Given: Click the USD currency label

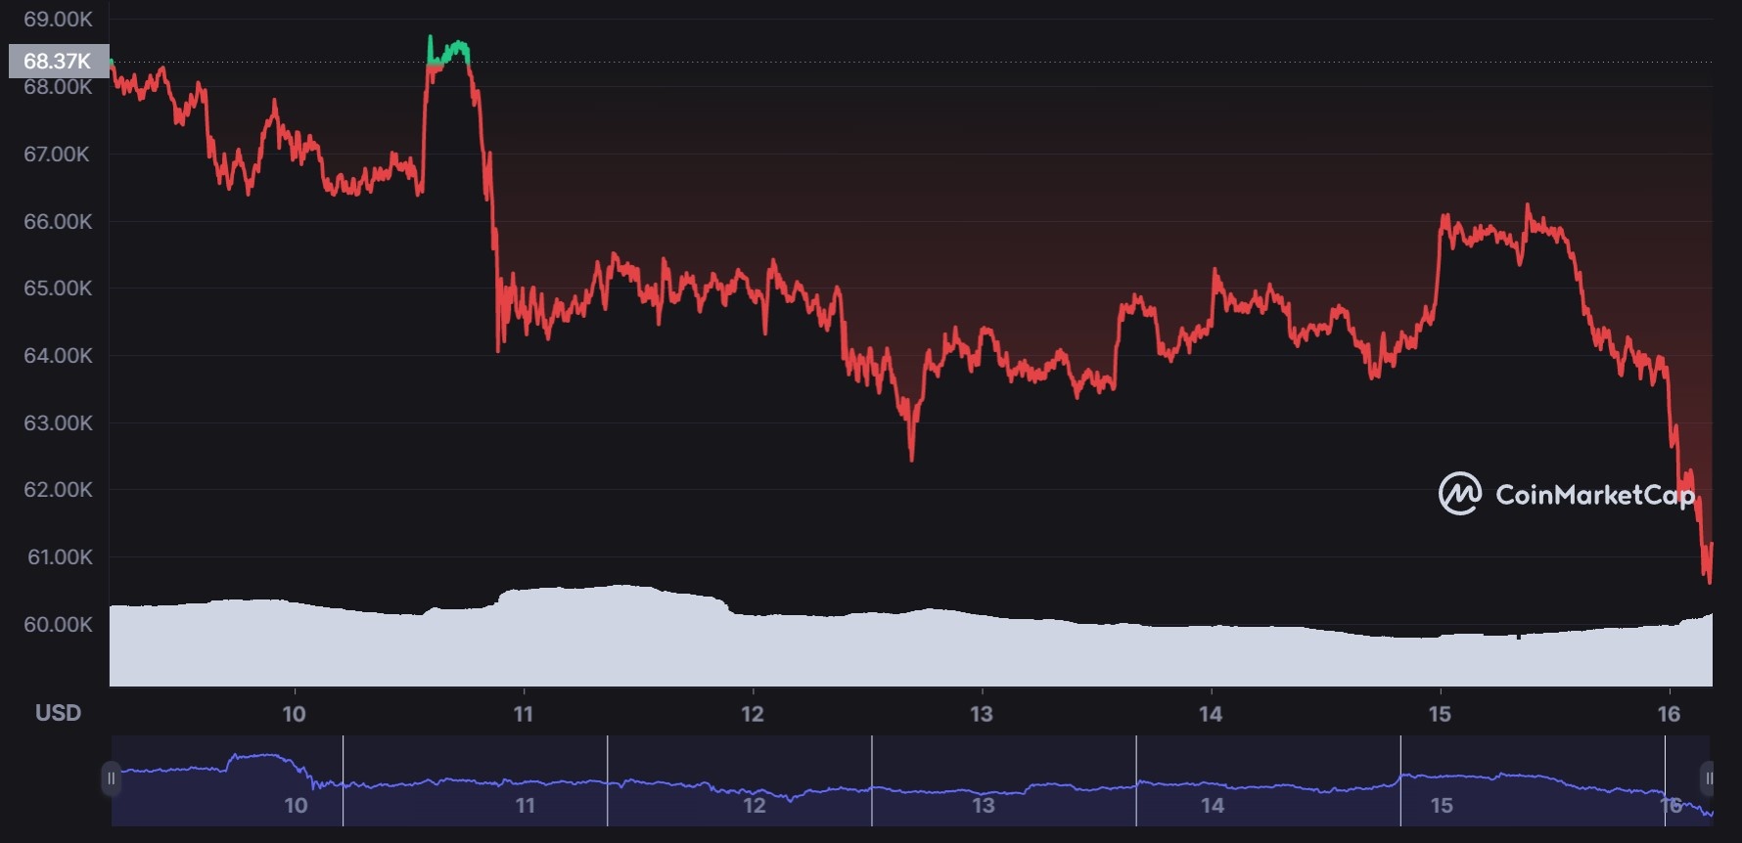Looking at the screenshot, I should pos(58,713).
